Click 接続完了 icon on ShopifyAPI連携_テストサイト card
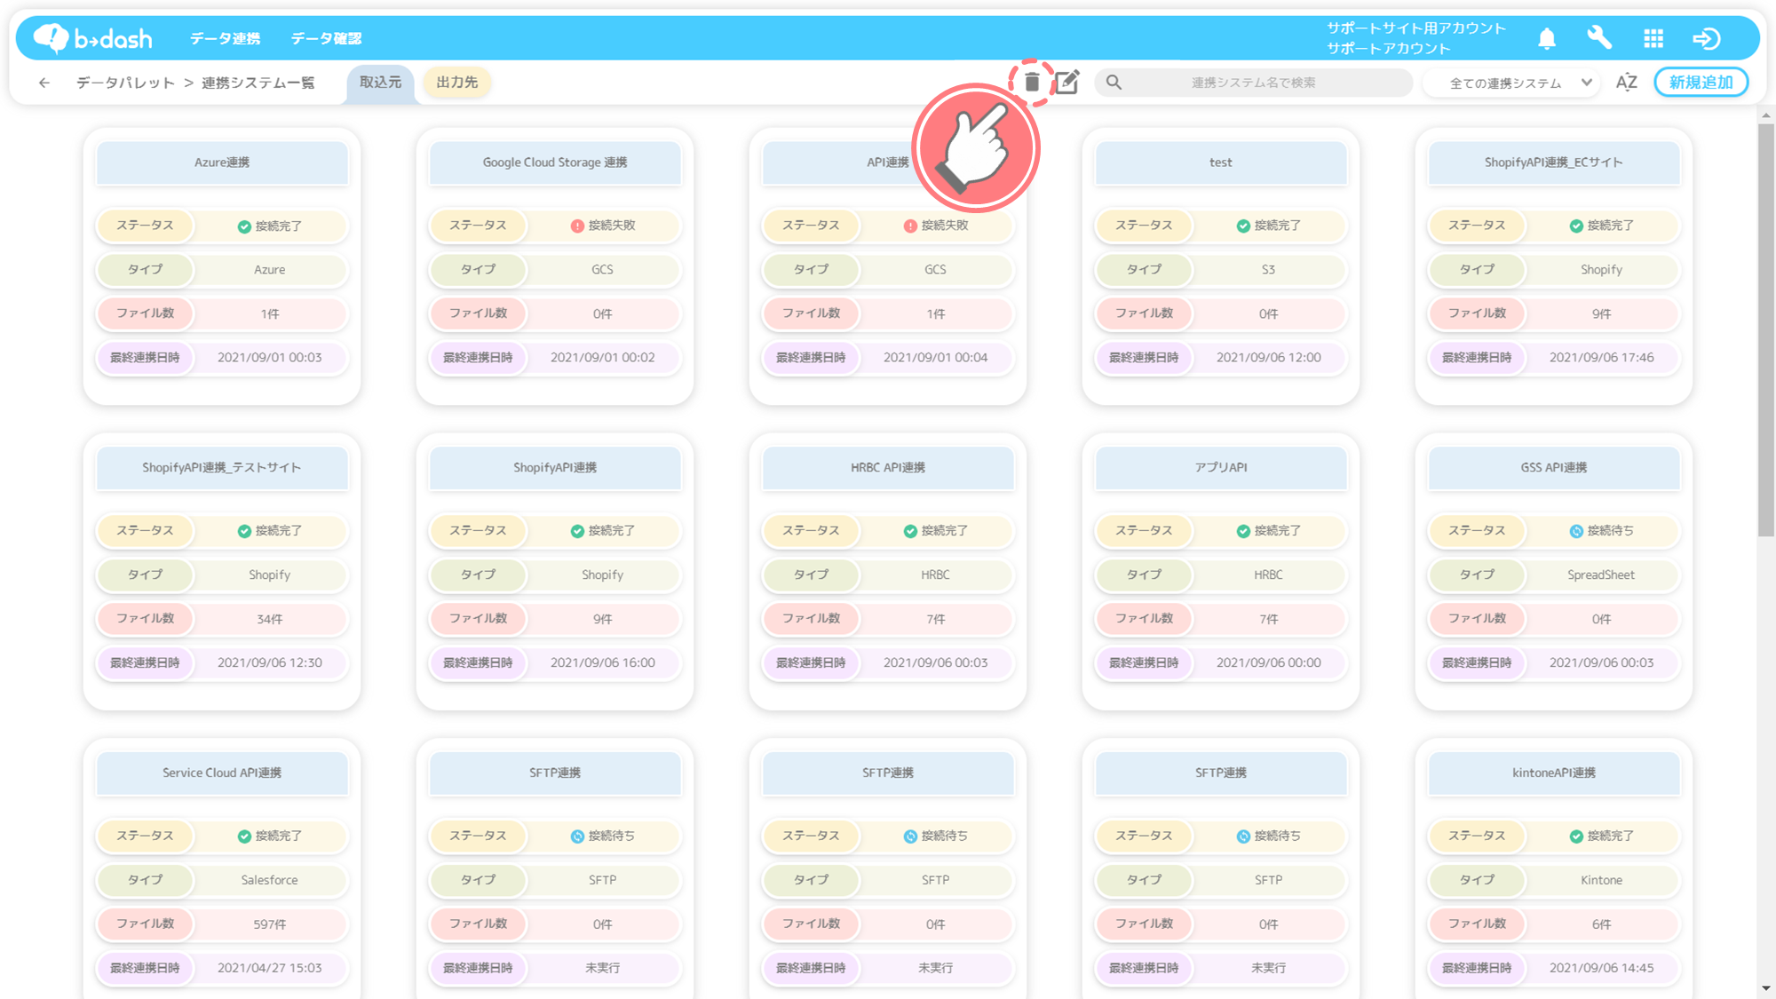1776x999 pixels. (244, 531)
